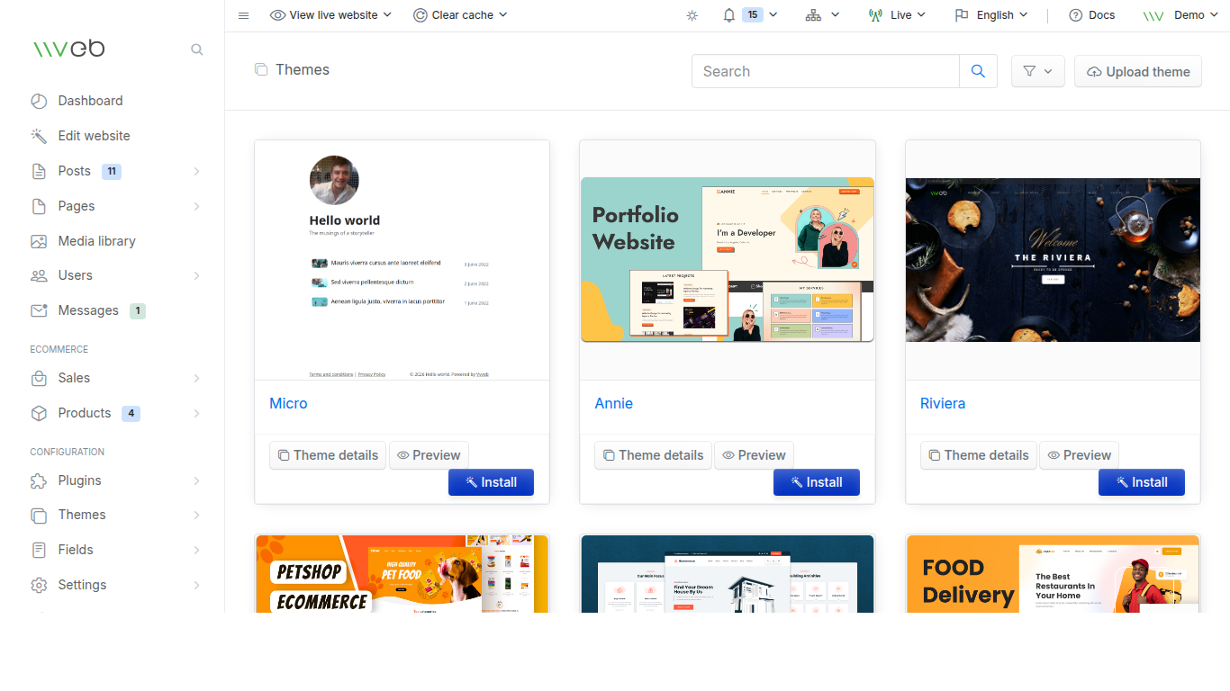The height and width of the screenshot is (691, 1230).
Task: Open Messages via the envelope icon
Action: [39, 310]
